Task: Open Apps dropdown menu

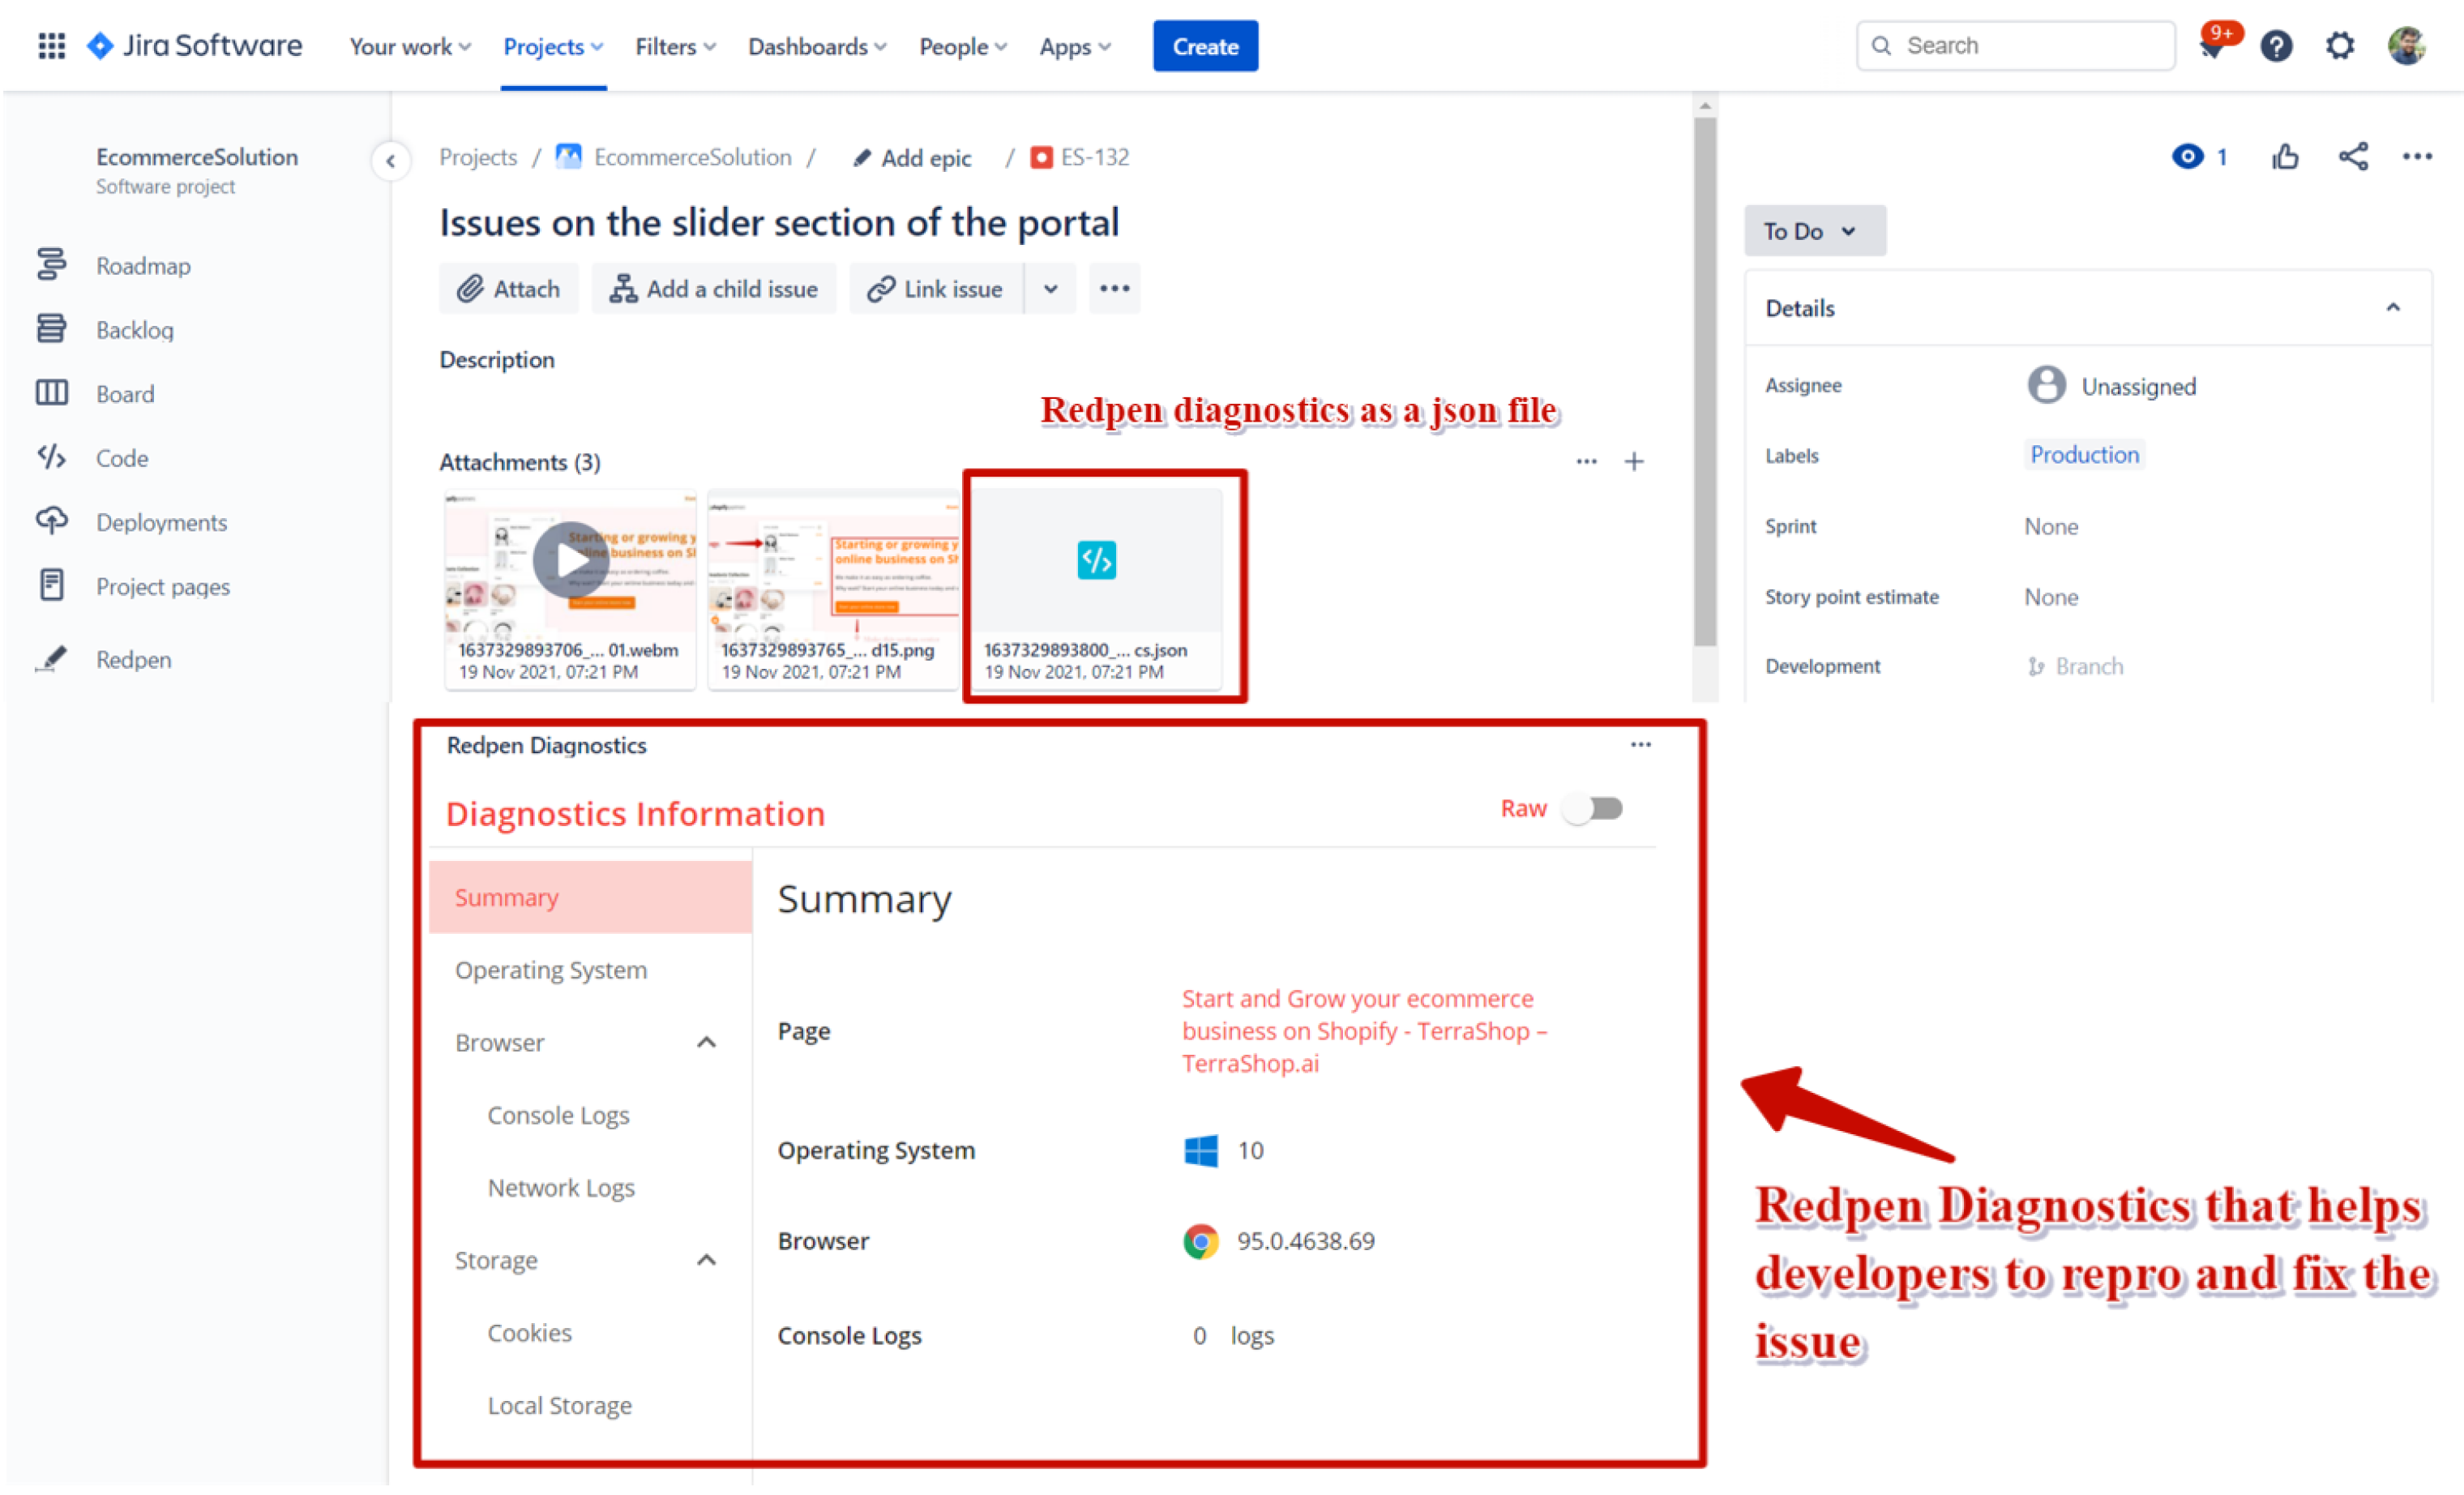Action: point(1075,47)
